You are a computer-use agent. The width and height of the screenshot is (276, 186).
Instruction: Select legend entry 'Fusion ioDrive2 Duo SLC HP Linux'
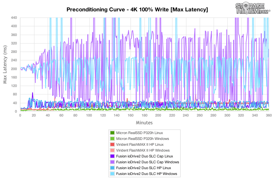coord(144,168)
